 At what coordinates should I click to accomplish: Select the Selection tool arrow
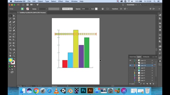pos(10,16)
